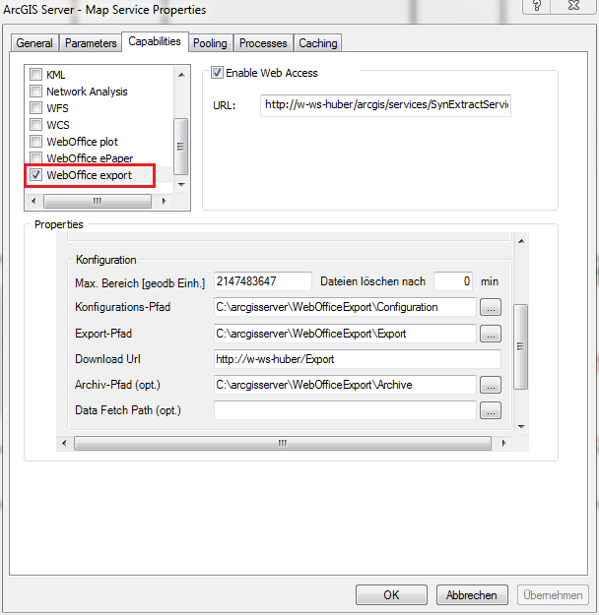This screenshot has height=615, width=599.
Task: Click the Properties panel left scroll arrow
Action: coord(64,443)
